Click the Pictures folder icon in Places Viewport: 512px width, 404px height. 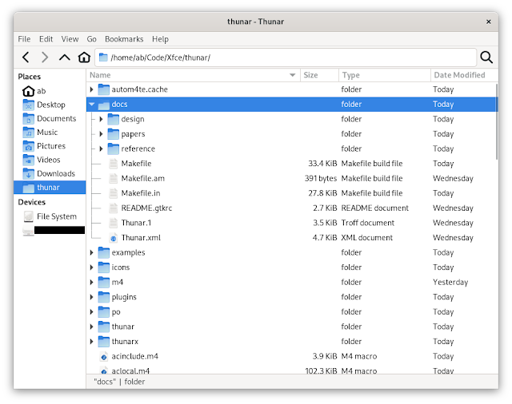[29, 146]
